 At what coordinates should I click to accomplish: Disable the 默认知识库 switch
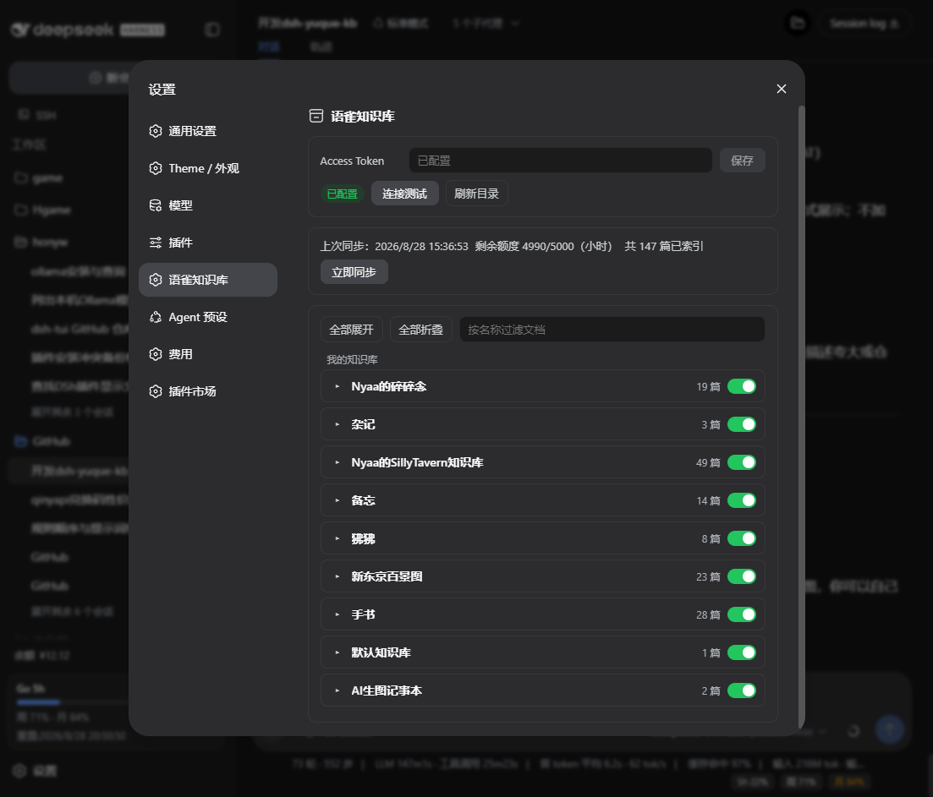tap(741, 652)
